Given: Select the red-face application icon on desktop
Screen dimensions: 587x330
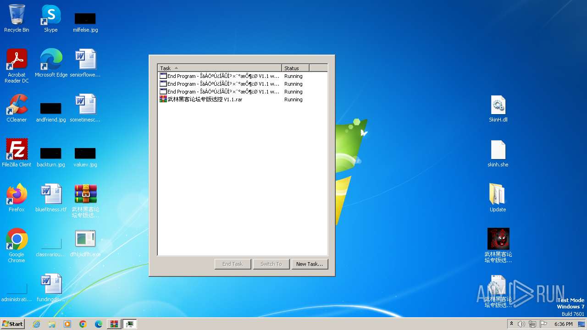Looking at the screenshot, I should point(498,245).
